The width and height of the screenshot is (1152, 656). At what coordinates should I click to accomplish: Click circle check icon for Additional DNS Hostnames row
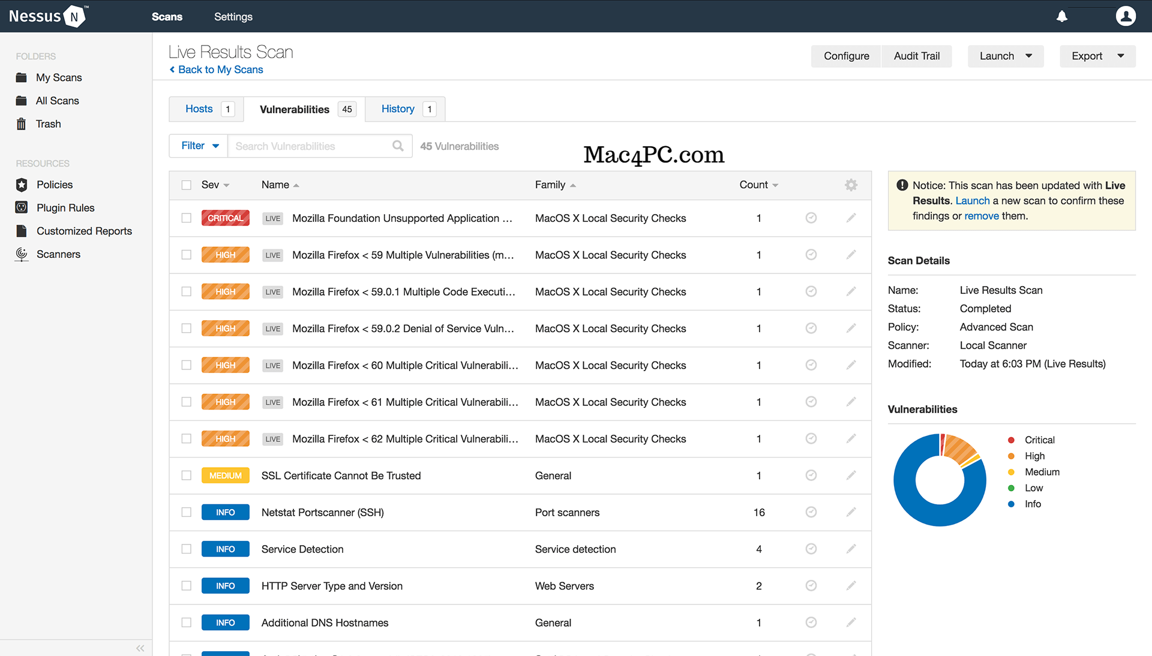811,622
